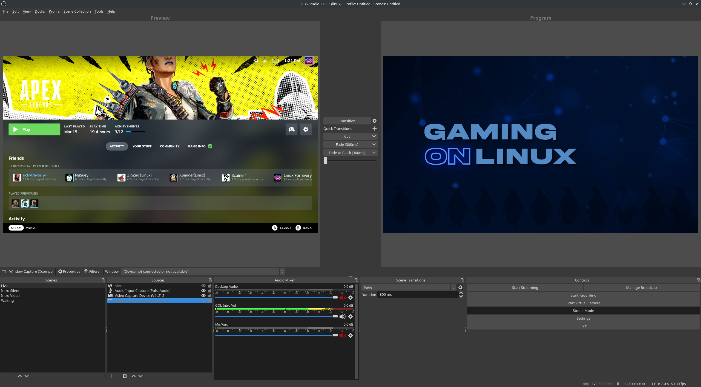Add a quick transition with plus icon
Screen dimensions: 701x387
coord(375,129)
